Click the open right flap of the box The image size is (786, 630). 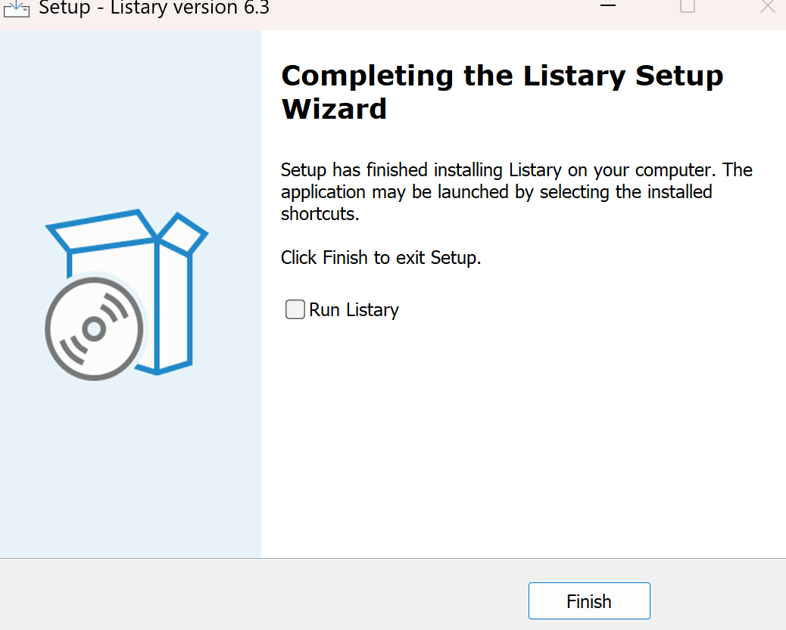[182, 233]
